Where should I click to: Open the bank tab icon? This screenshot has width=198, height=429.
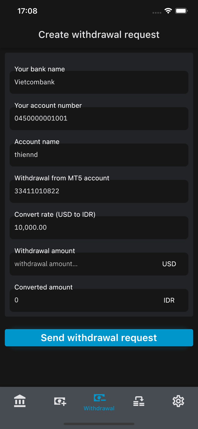pos(20,401)
